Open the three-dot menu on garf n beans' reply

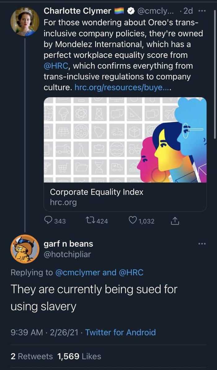pyautogui.click(x=201, y=244)
